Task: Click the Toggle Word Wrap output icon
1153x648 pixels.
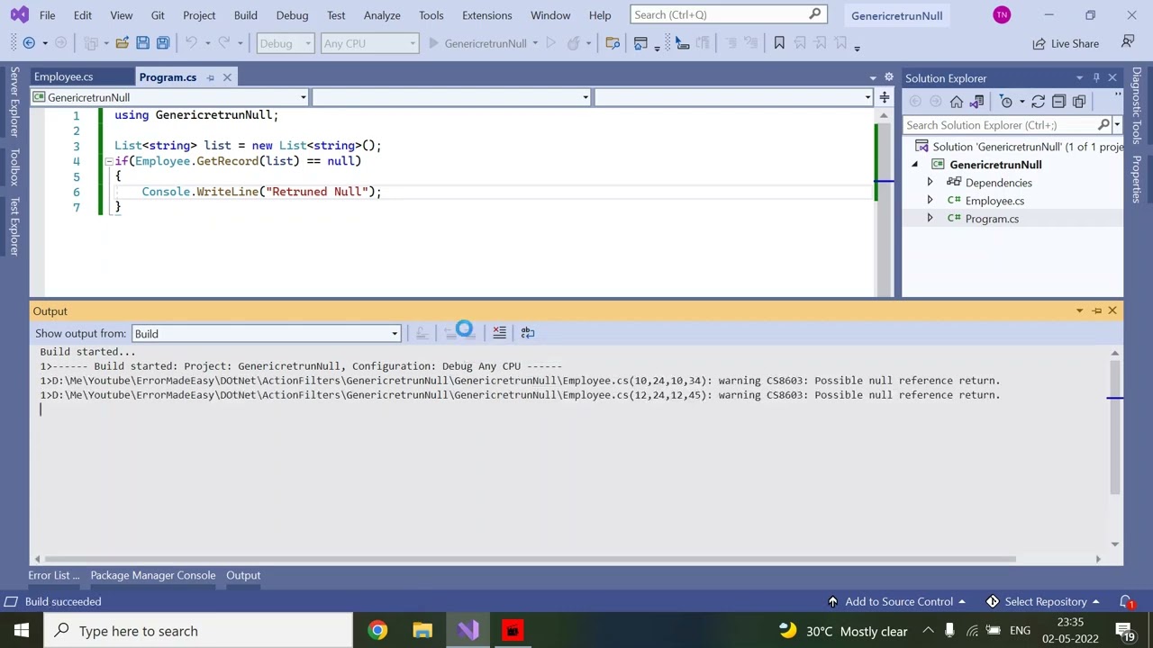Action: tap(528, 333)
